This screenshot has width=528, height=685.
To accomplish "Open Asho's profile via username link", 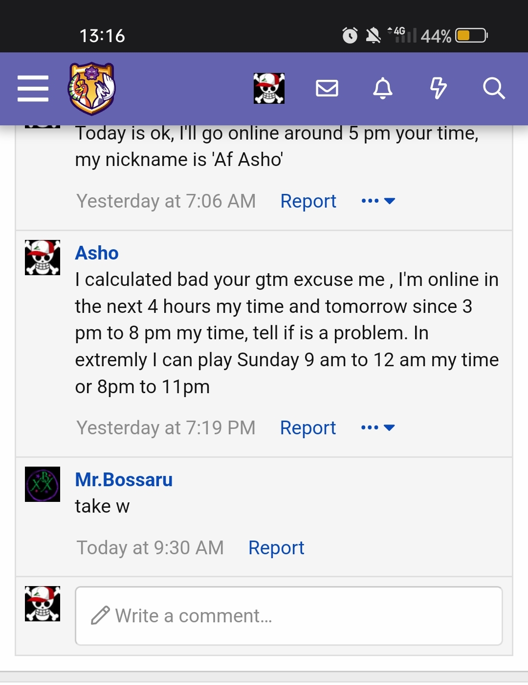I will [97, 253].
